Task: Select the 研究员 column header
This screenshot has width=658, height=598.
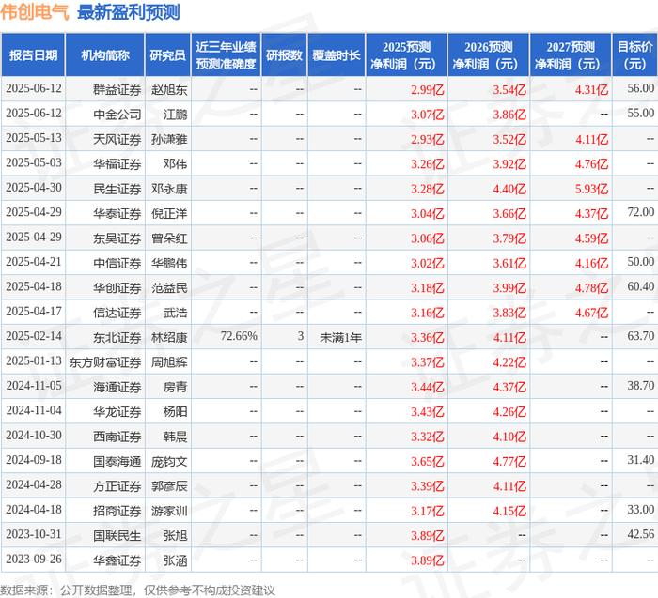Action: click(168, 54)
